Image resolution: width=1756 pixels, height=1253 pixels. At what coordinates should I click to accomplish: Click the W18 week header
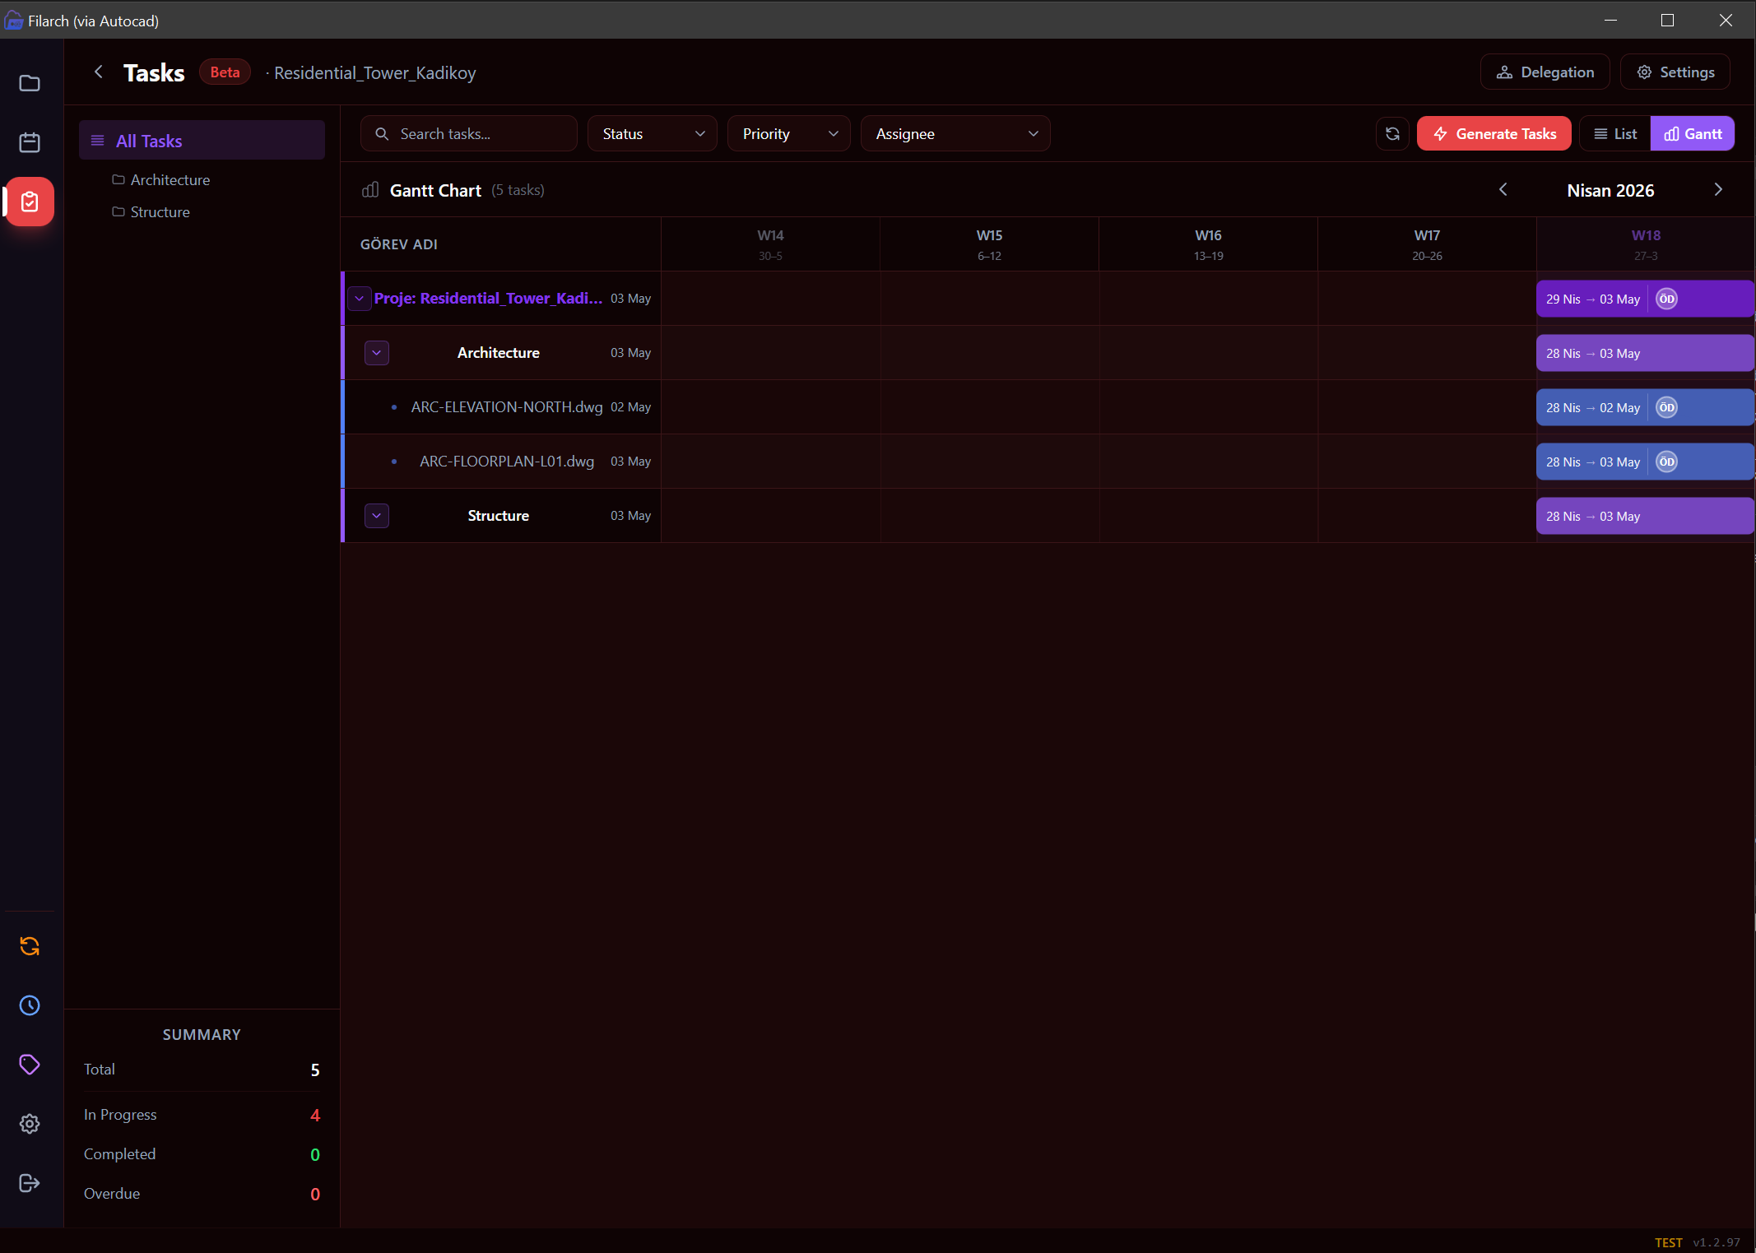tap(1646, 244)
